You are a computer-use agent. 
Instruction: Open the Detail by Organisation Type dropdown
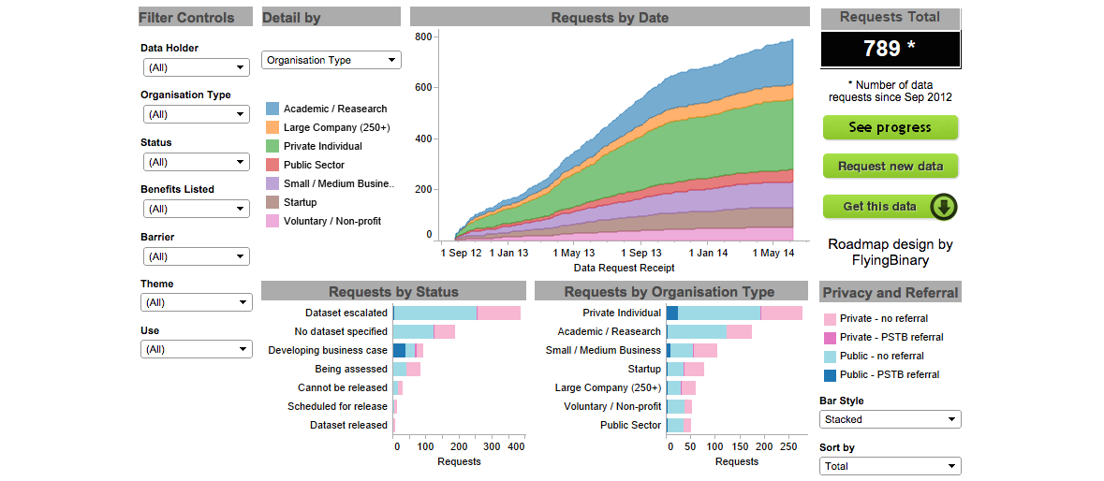point(331,61)
